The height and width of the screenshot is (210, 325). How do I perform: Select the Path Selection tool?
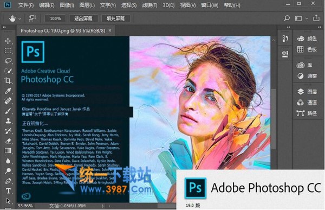point(8,201)
